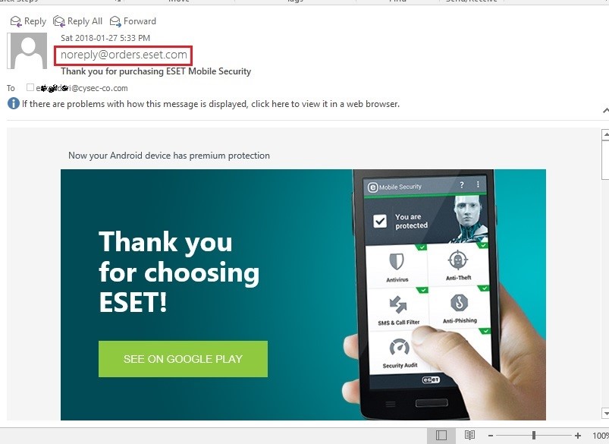Screen dimensions: 609x444
Task: Zoom in using the plus button
Action: (578, 436)
